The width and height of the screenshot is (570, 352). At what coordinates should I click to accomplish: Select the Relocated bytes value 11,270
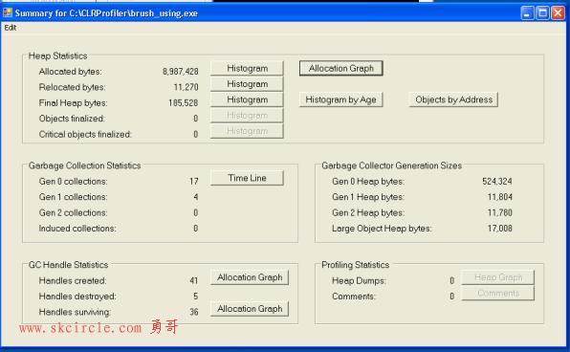pyautogui.click(x=186, y=87)
